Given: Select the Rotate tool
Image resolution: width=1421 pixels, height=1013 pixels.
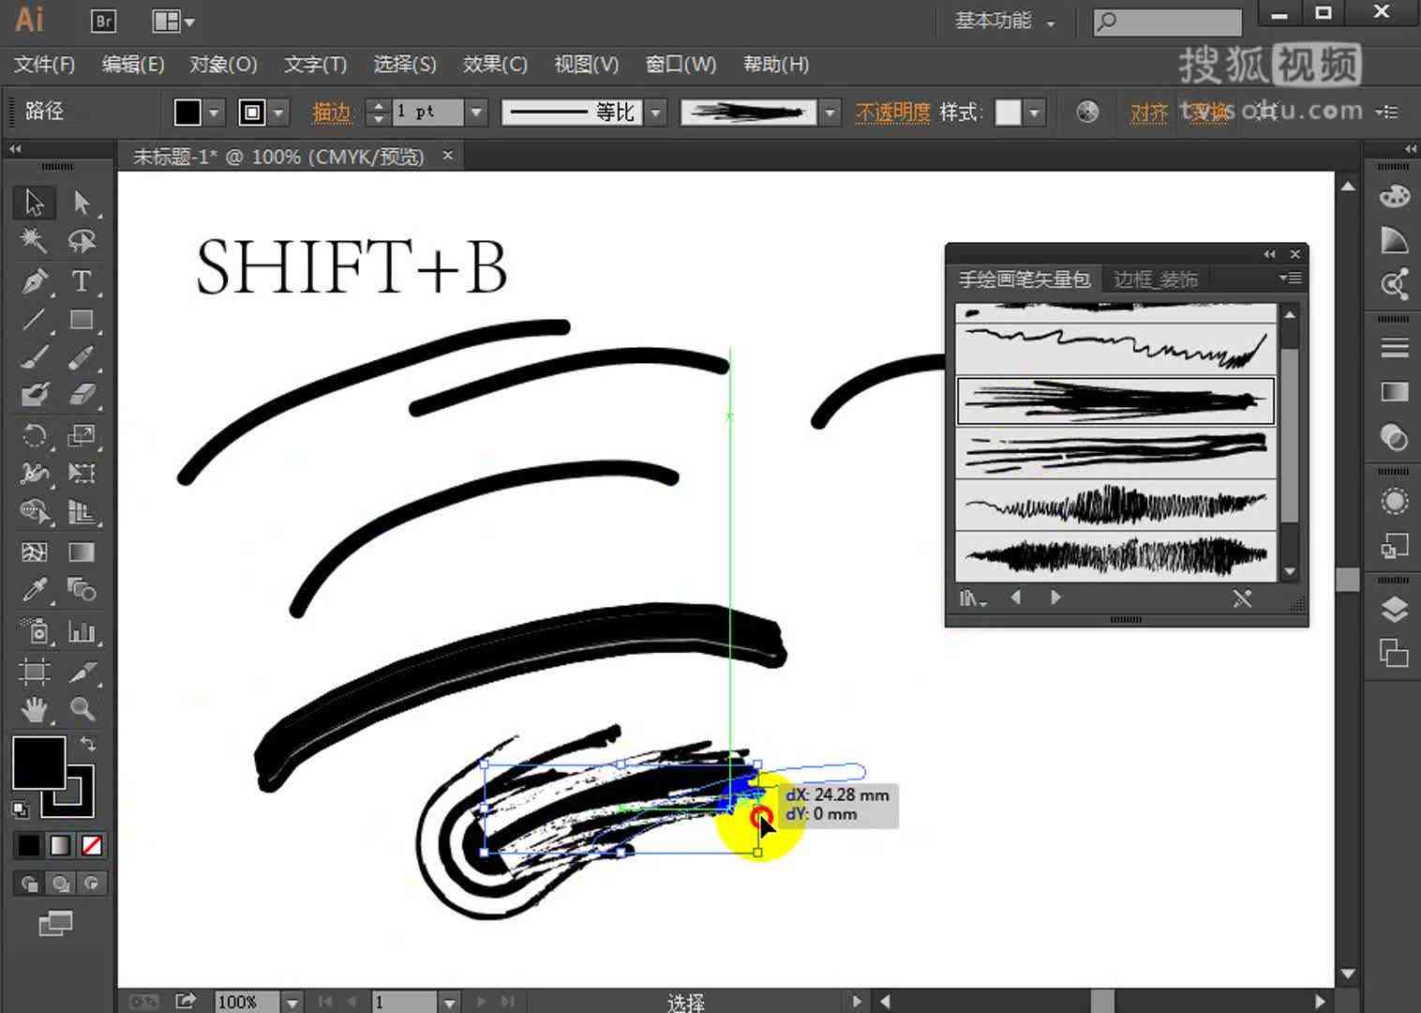Looking at the screenshot, I should tap(35, 435).
